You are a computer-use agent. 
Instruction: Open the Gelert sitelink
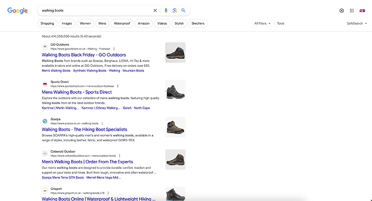(x=127, y=108)
